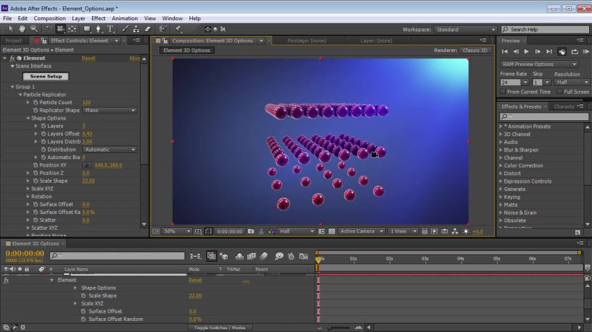Select the Hand tool

point(22,29)
